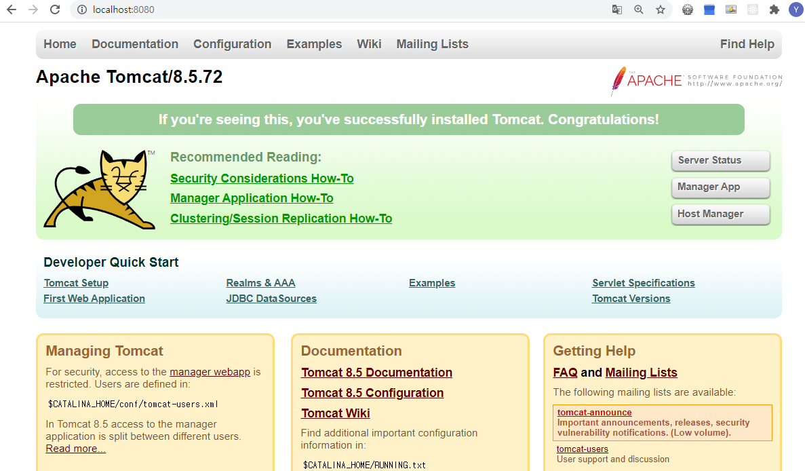Image resolution: width=805 pixels, height=471 pixels.
Task: Open the Extensions puzzle piece menu
Action: point(774,10)
